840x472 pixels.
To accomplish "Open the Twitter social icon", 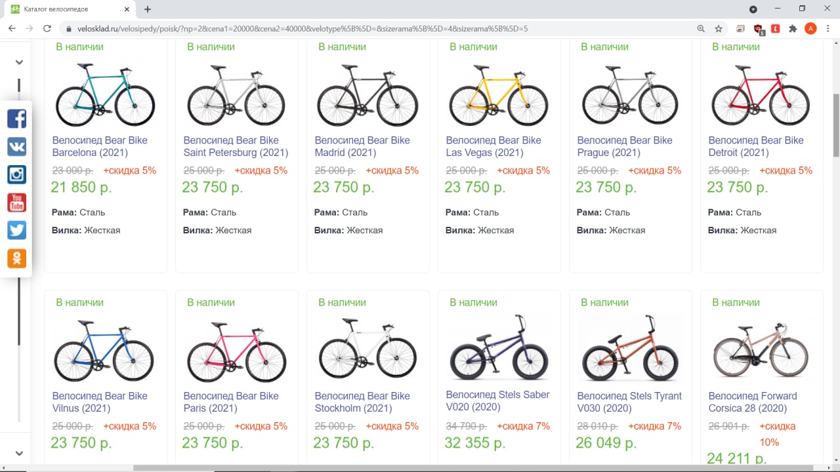I will click(x=16, y=230).
